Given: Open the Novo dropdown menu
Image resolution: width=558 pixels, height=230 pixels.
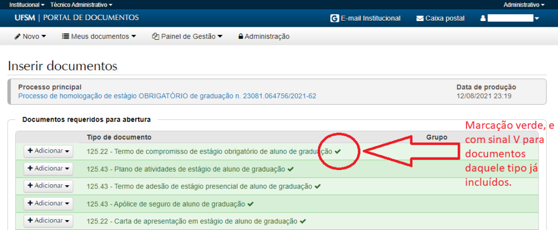Looking at the screenshot, I should tap(31, 37).
